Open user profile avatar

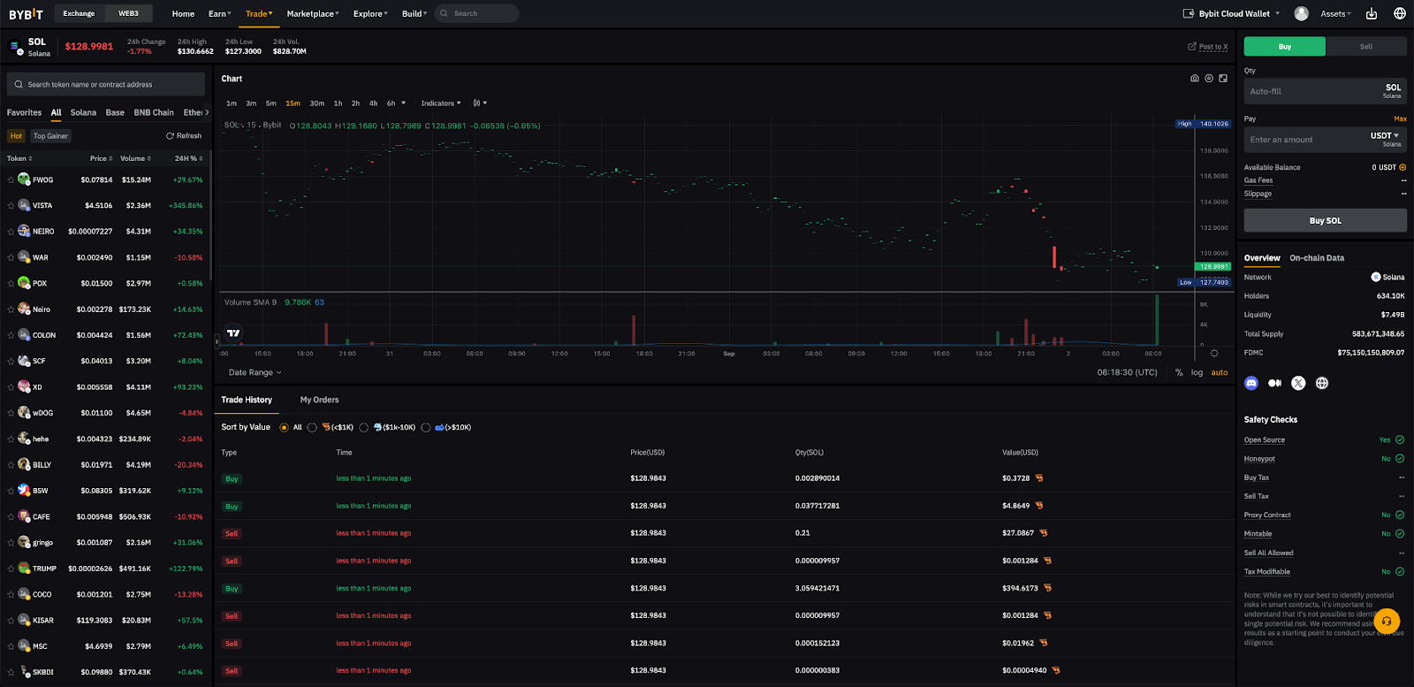(1301, 13)
